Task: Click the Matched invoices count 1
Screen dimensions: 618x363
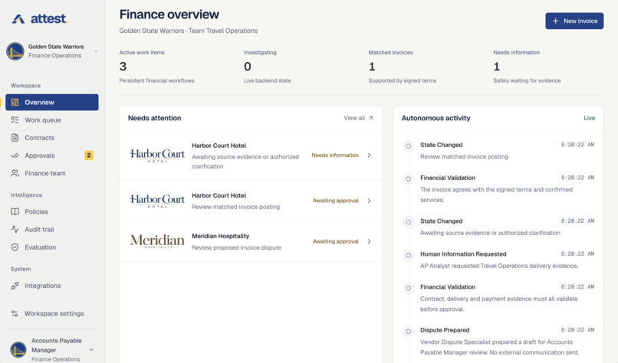Action: pyautogui.click(x=372, y=67)
